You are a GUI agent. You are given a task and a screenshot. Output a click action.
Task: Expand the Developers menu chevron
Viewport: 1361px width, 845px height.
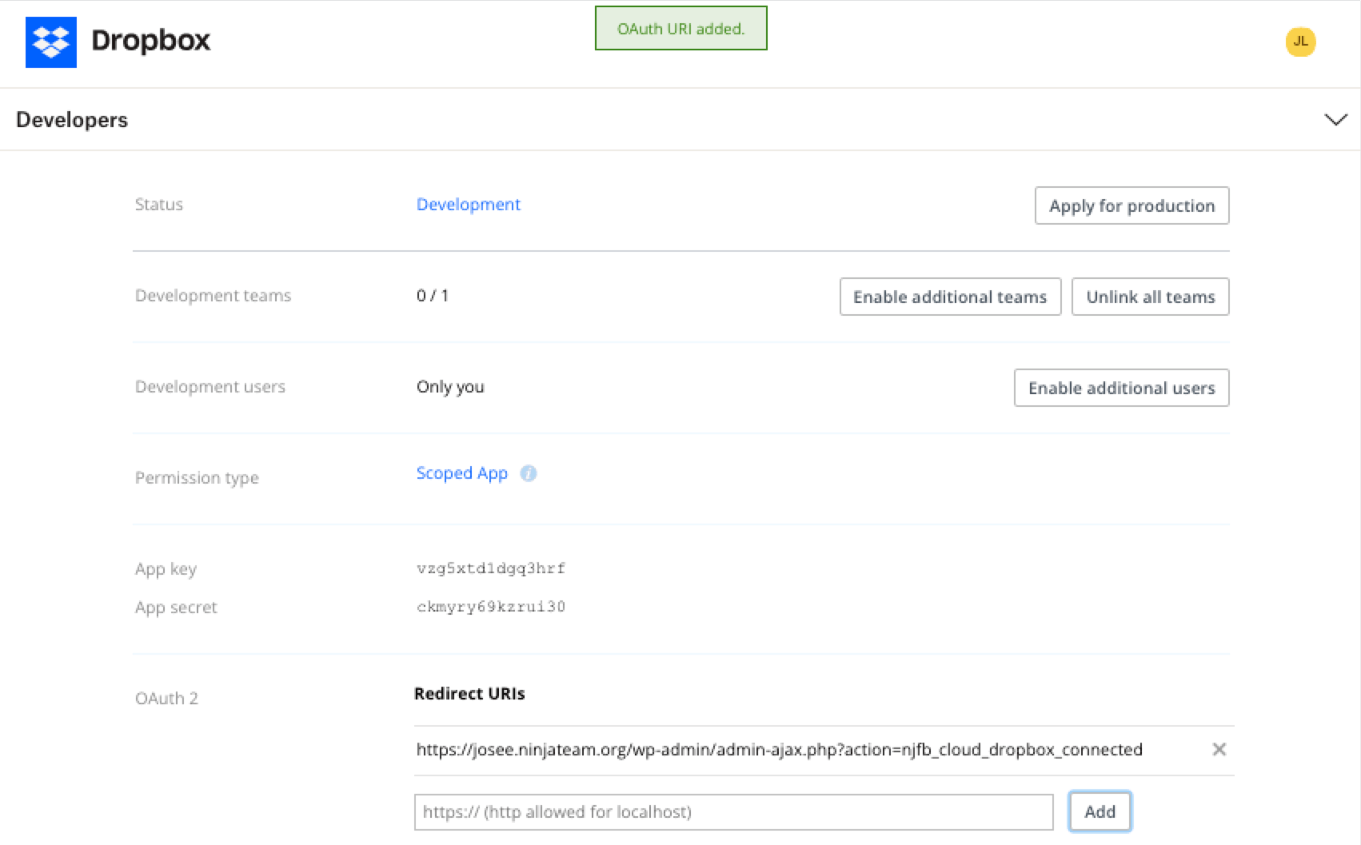[x=1335, y=120]
